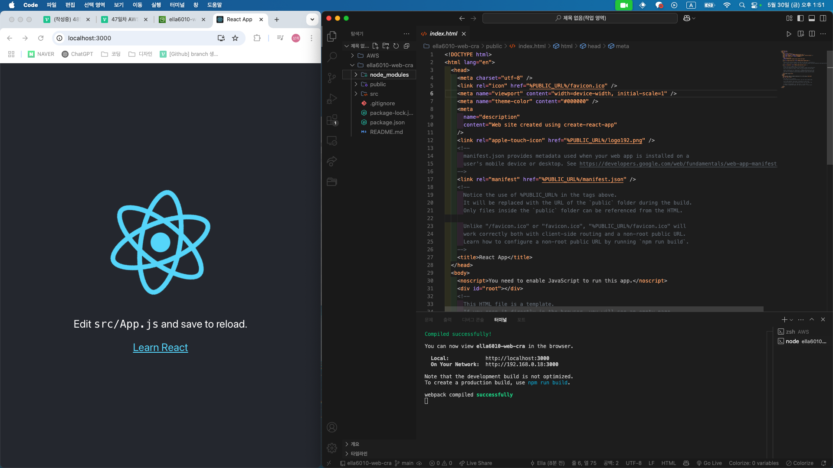833x468 pixels.
Task: Toggle the bottom panel visibility
Action: click(812, 18)
